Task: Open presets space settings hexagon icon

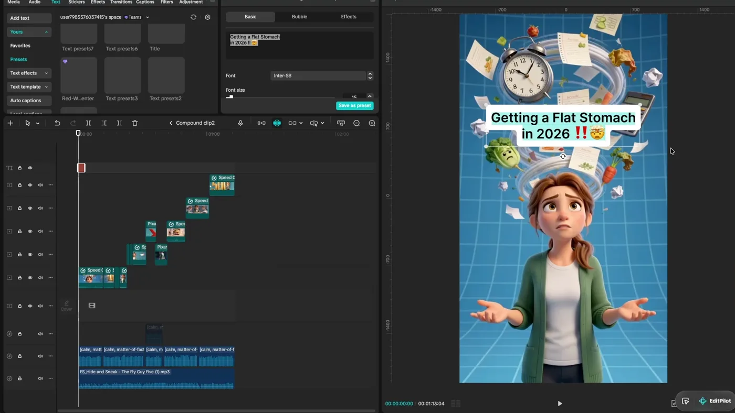Action: 207,17
